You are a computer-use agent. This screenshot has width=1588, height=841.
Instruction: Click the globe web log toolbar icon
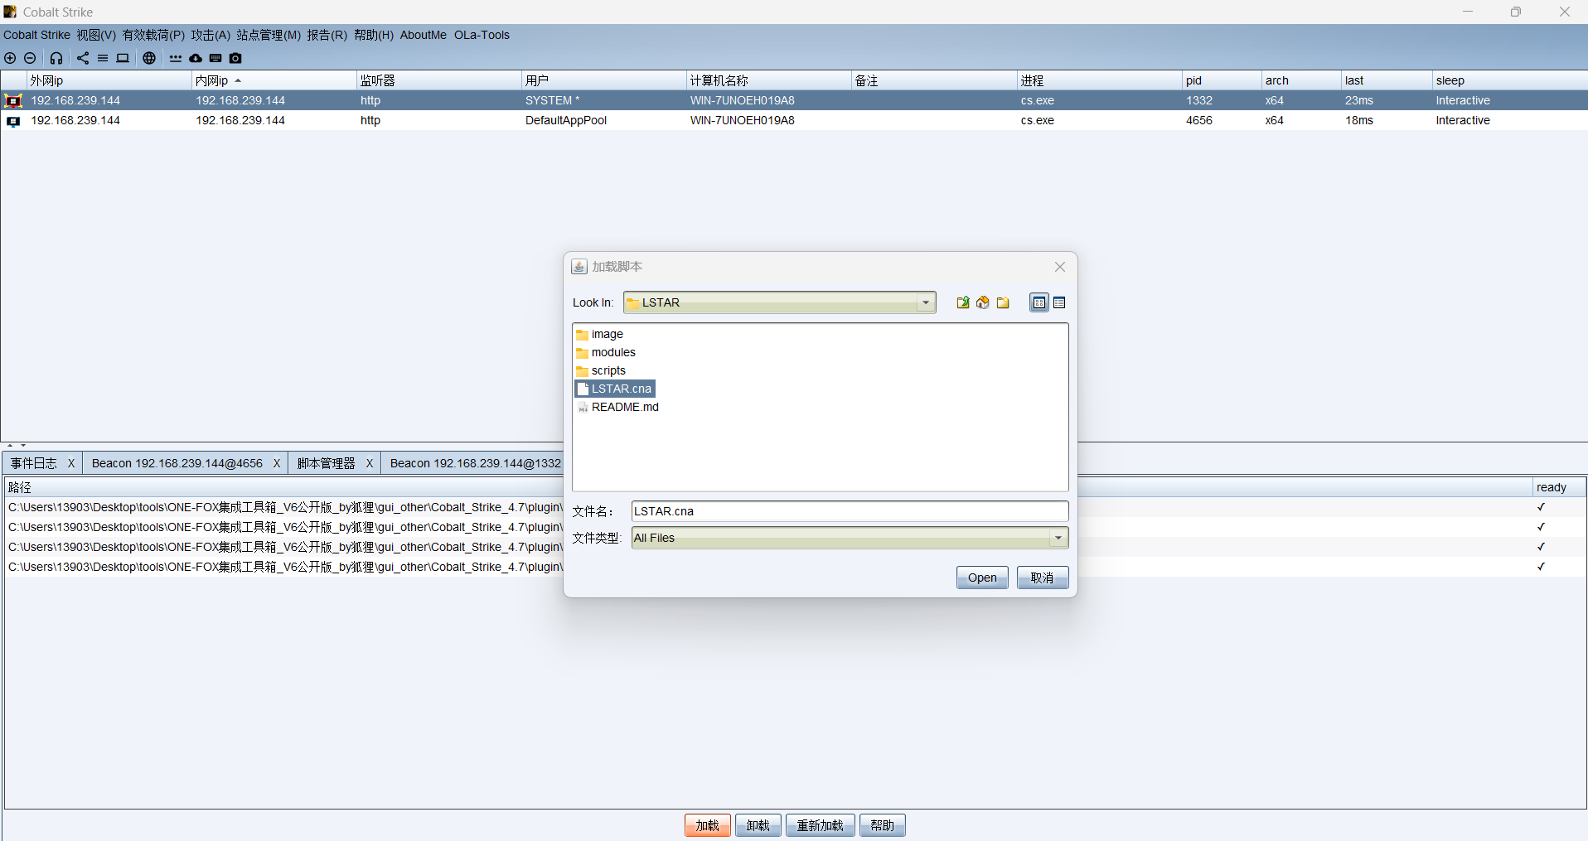point(149,58)
